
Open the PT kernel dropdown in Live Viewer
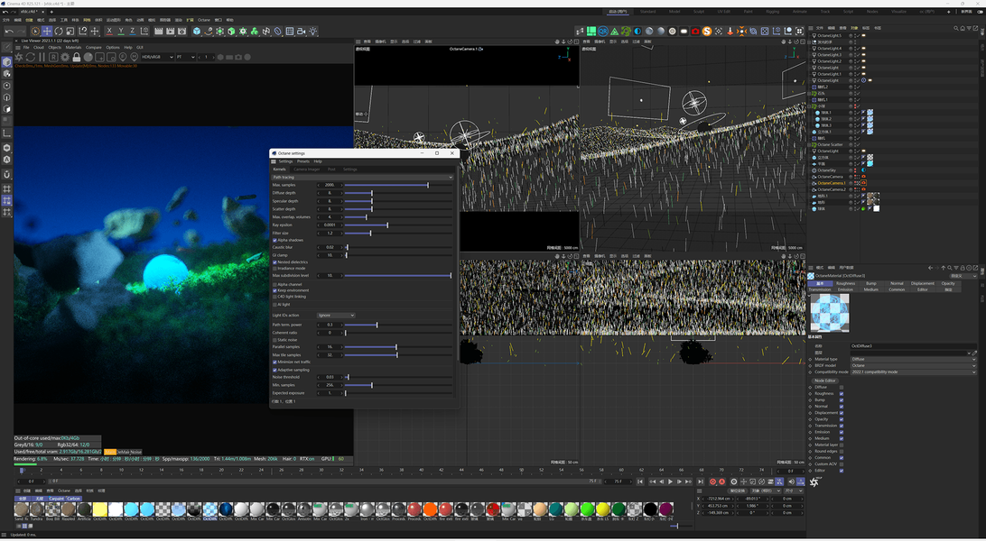click(185, 57)
